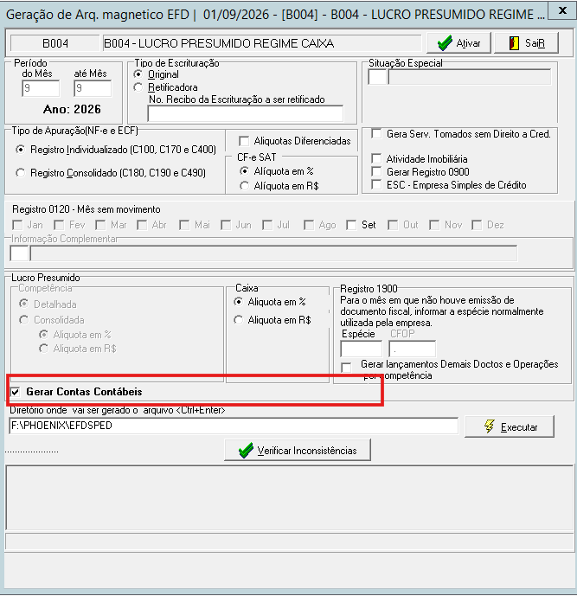
Task: Check the Atividade Imobiliária box
Action: pos(376,158)
